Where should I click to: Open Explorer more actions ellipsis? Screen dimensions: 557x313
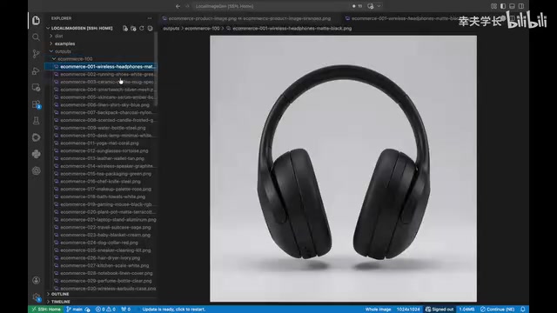(150, 18)
